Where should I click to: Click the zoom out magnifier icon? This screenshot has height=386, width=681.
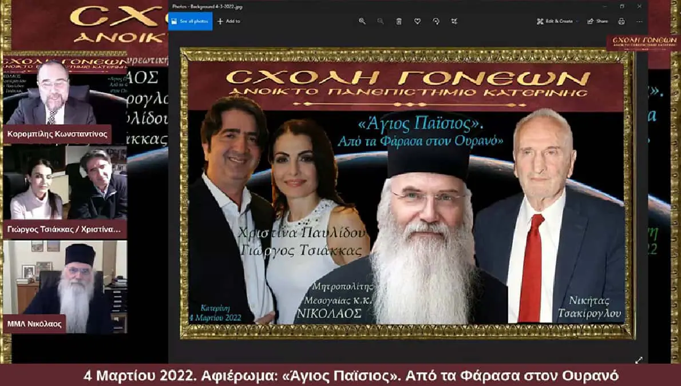(380, 21)
